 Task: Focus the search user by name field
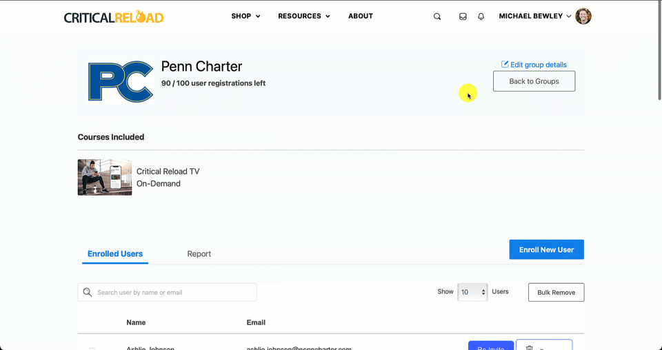tap(167, 292)
